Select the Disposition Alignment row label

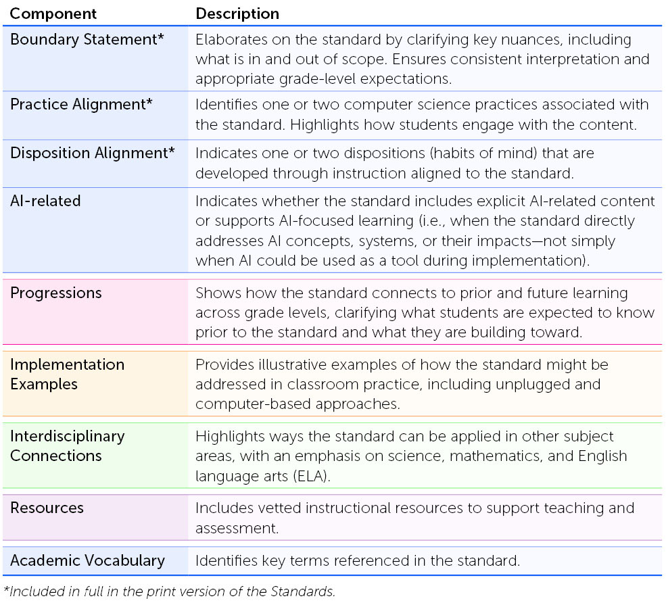point(93,153)
